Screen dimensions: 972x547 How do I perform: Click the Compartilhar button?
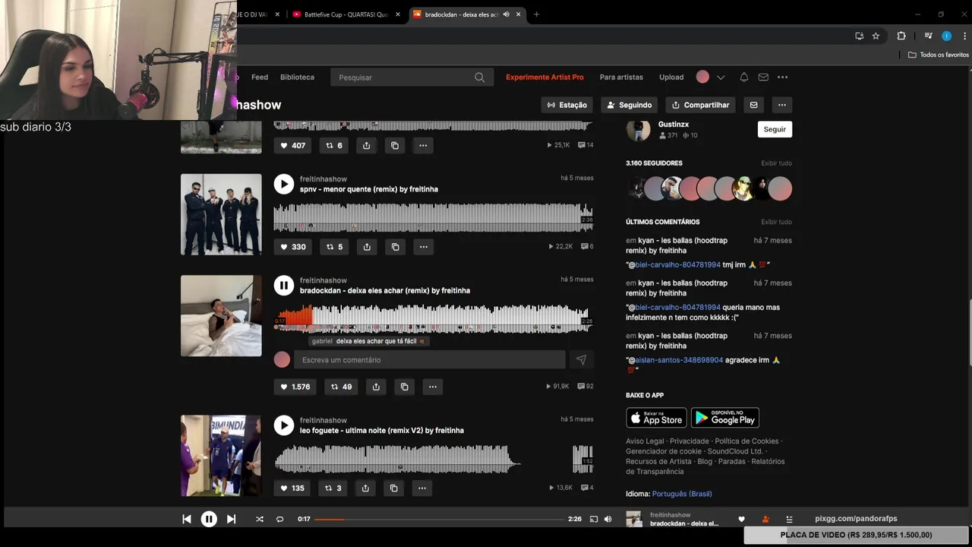[701, 105]
